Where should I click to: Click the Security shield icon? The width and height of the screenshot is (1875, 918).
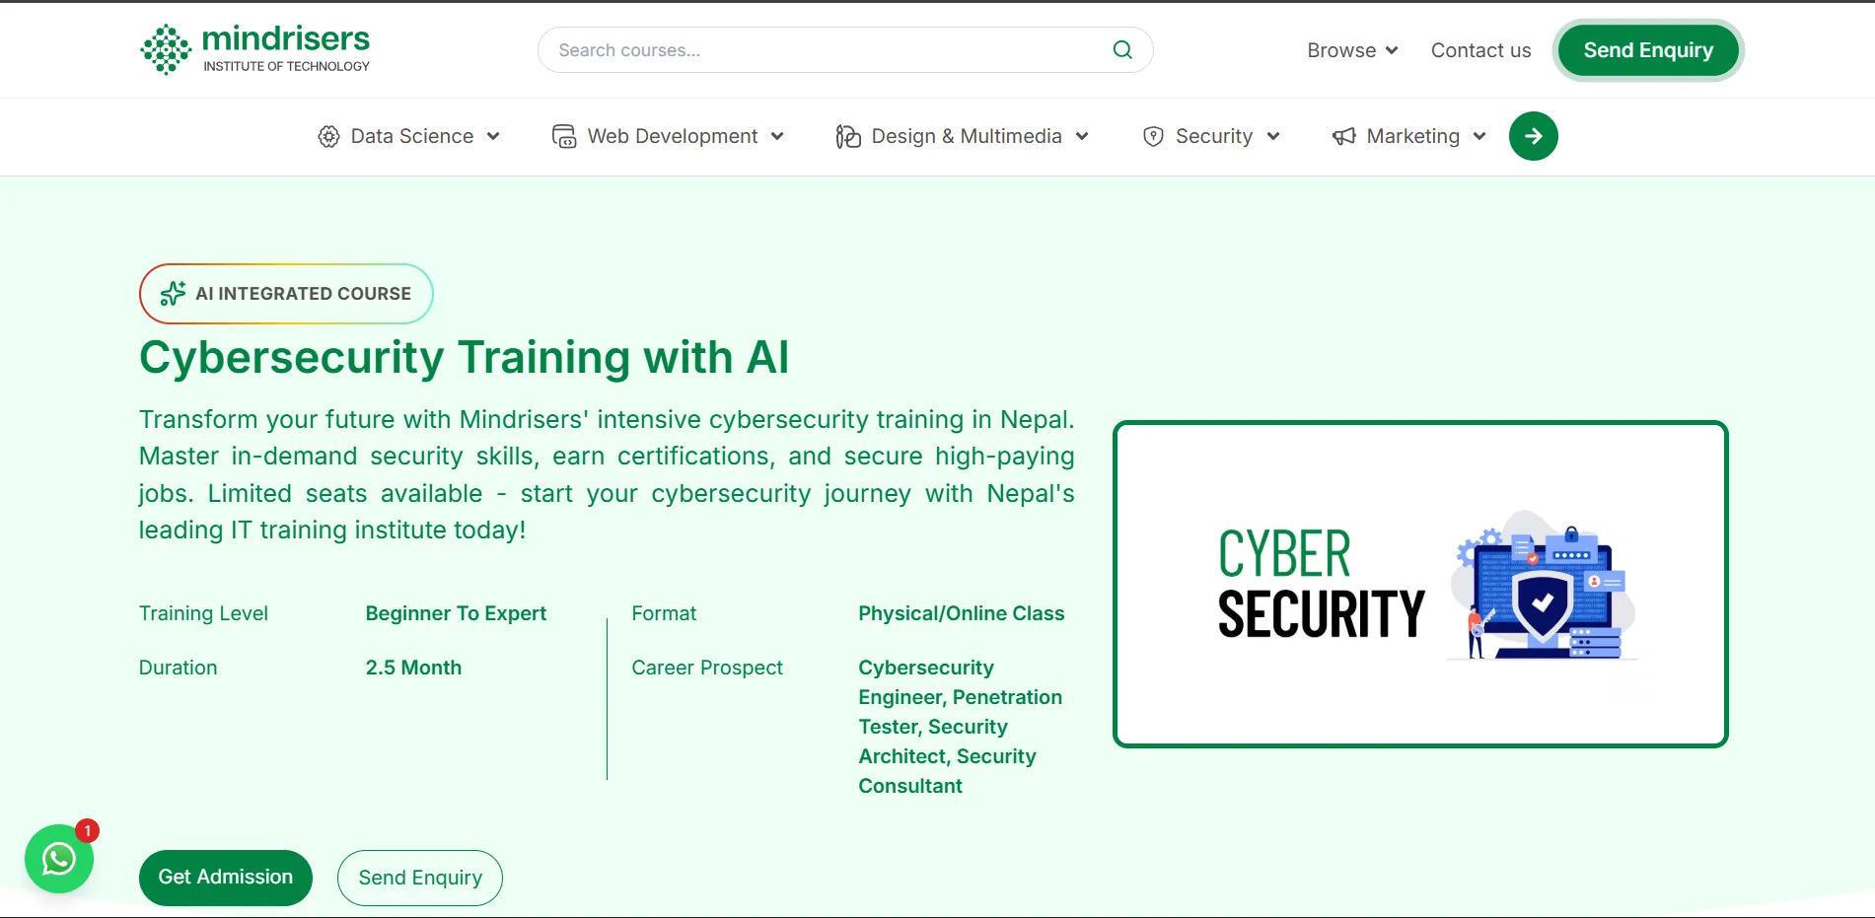[1153, 136]
